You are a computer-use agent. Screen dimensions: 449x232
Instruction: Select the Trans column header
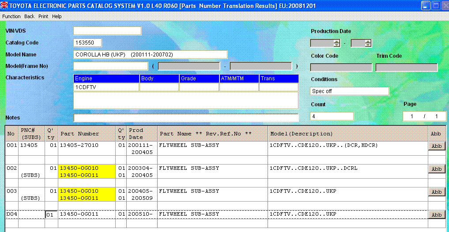pyautogui.click(x=279, y=79)
